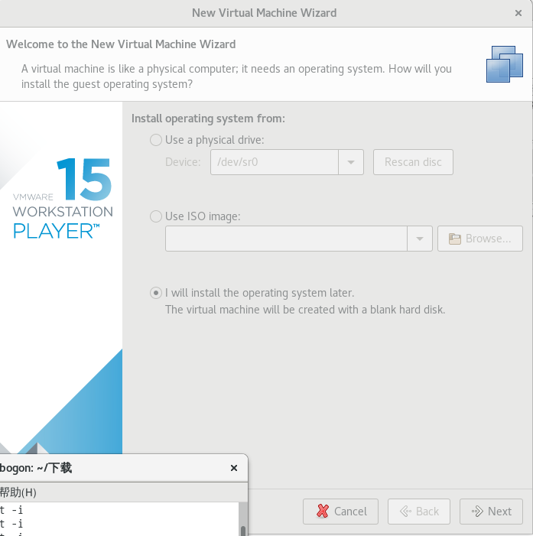Open the 帮助(H) menu in terminal
533x536 pixels.
pyautogui.click(x=18, y=492)
